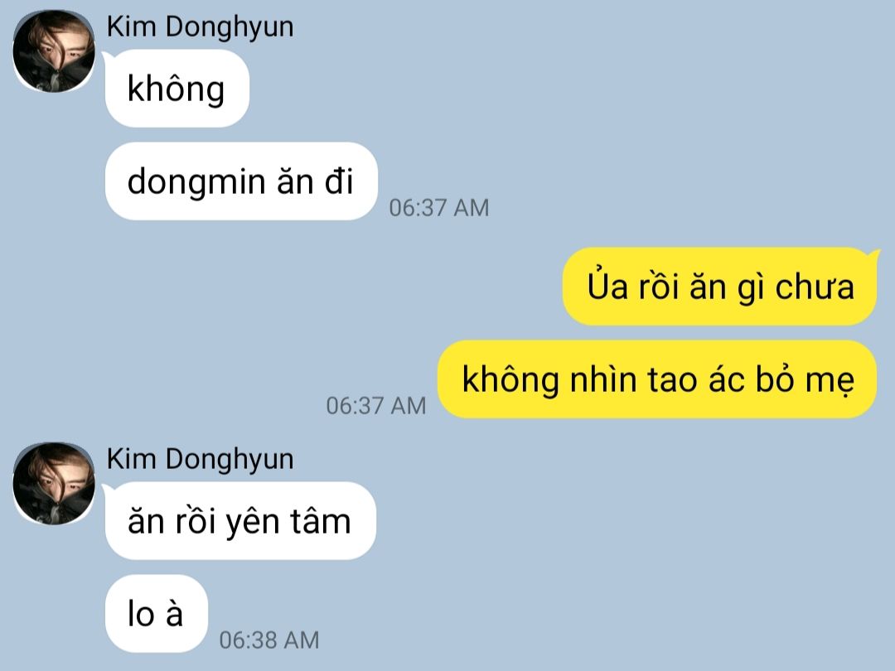Select the "dongmin ăn đi" message bubble
895x671 pixels.
pos(241,181)
